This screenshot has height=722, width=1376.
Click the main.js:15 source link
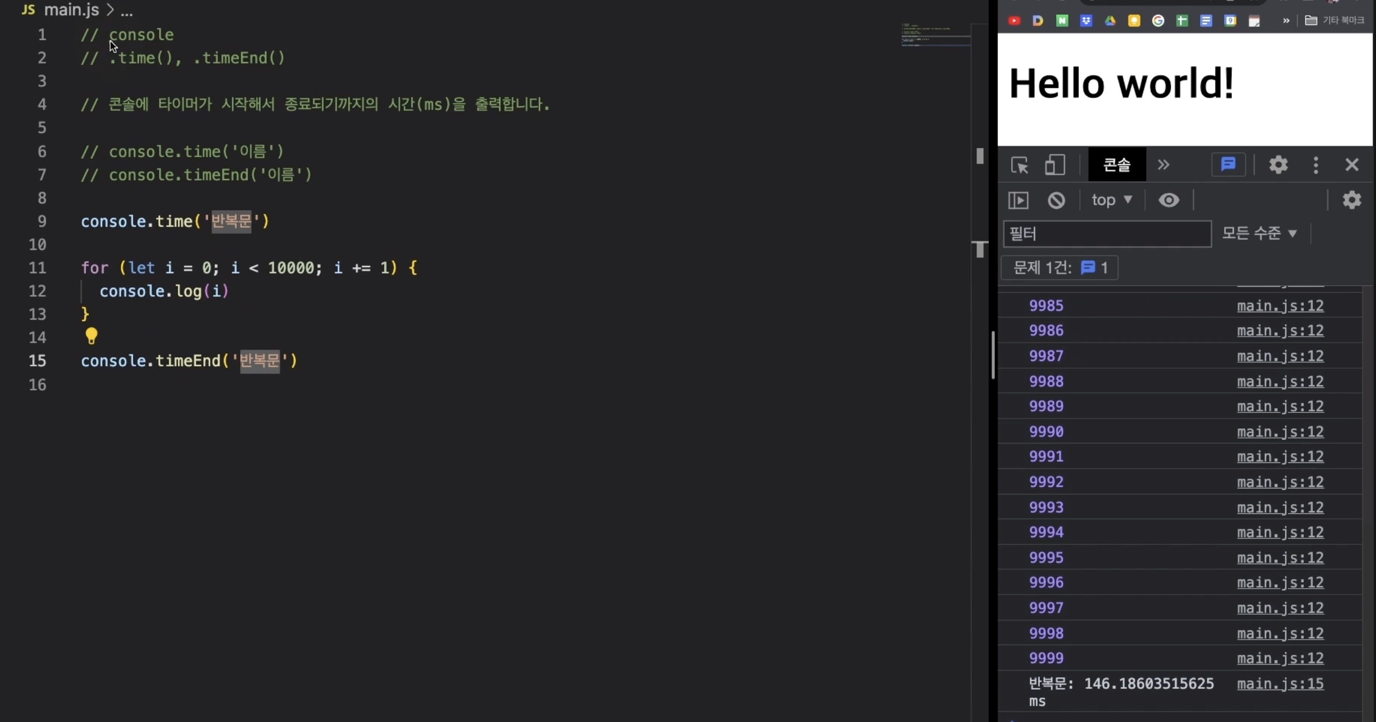1280,684
